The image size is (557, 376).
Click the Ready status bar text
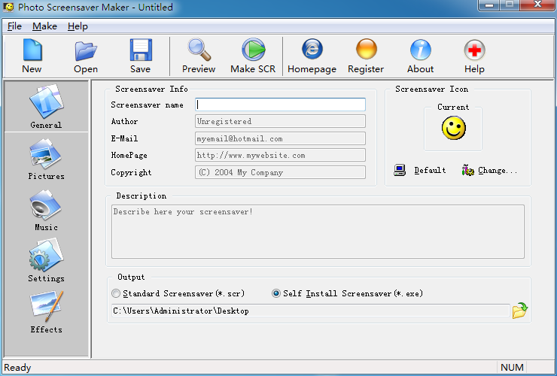[x=17, y=368]
